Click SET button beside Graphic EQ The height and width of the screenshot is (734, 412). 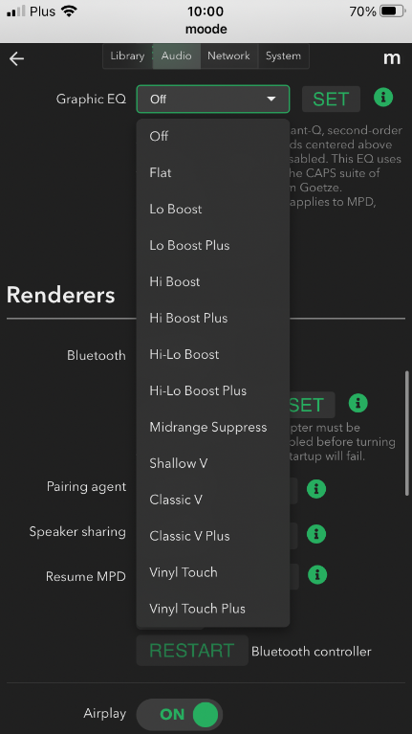coord(331,100)
